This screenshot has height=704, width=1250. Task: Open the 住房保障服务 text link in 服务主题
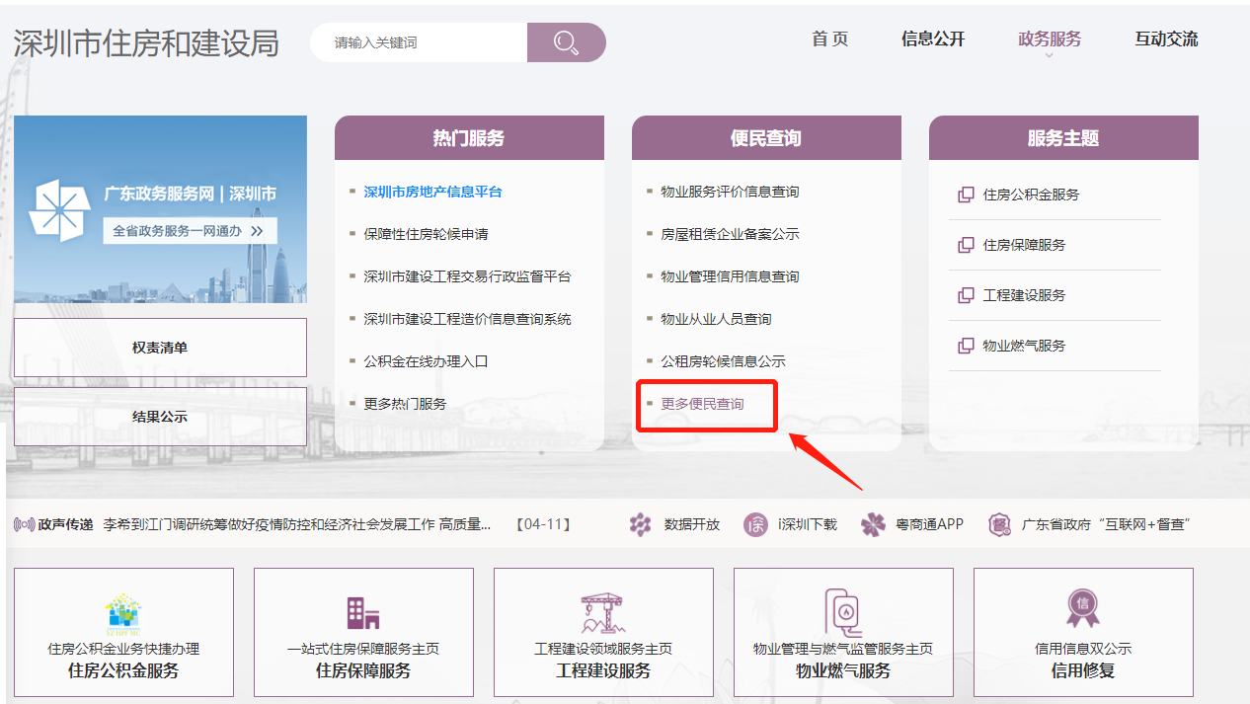1024,245
